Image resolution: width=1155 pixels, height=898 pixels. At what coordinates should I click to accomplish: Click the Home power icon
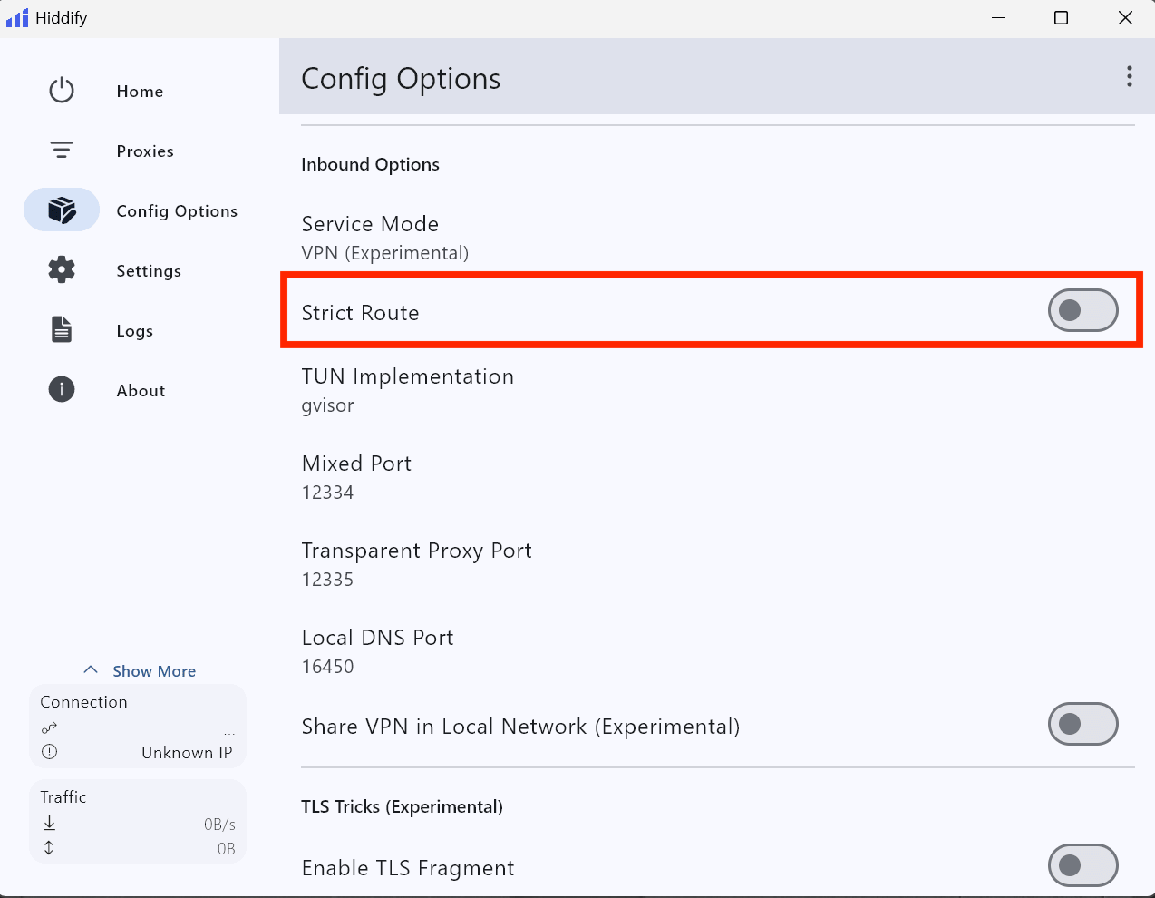[x=62, y=91]
